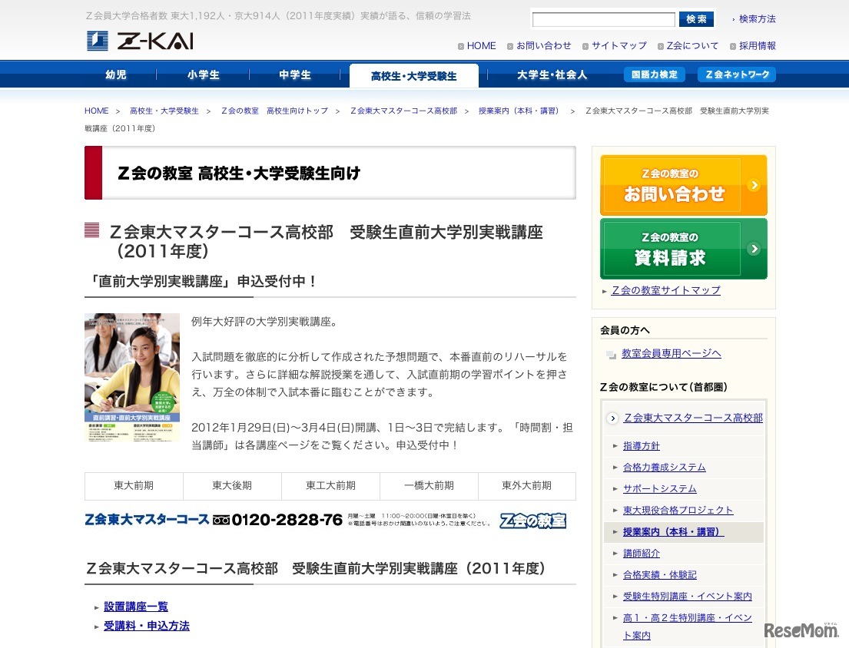This screenshot has height=648, width=849.
Task: Click the telephone icon before 0120-2828-76
Action: [221, 520]
